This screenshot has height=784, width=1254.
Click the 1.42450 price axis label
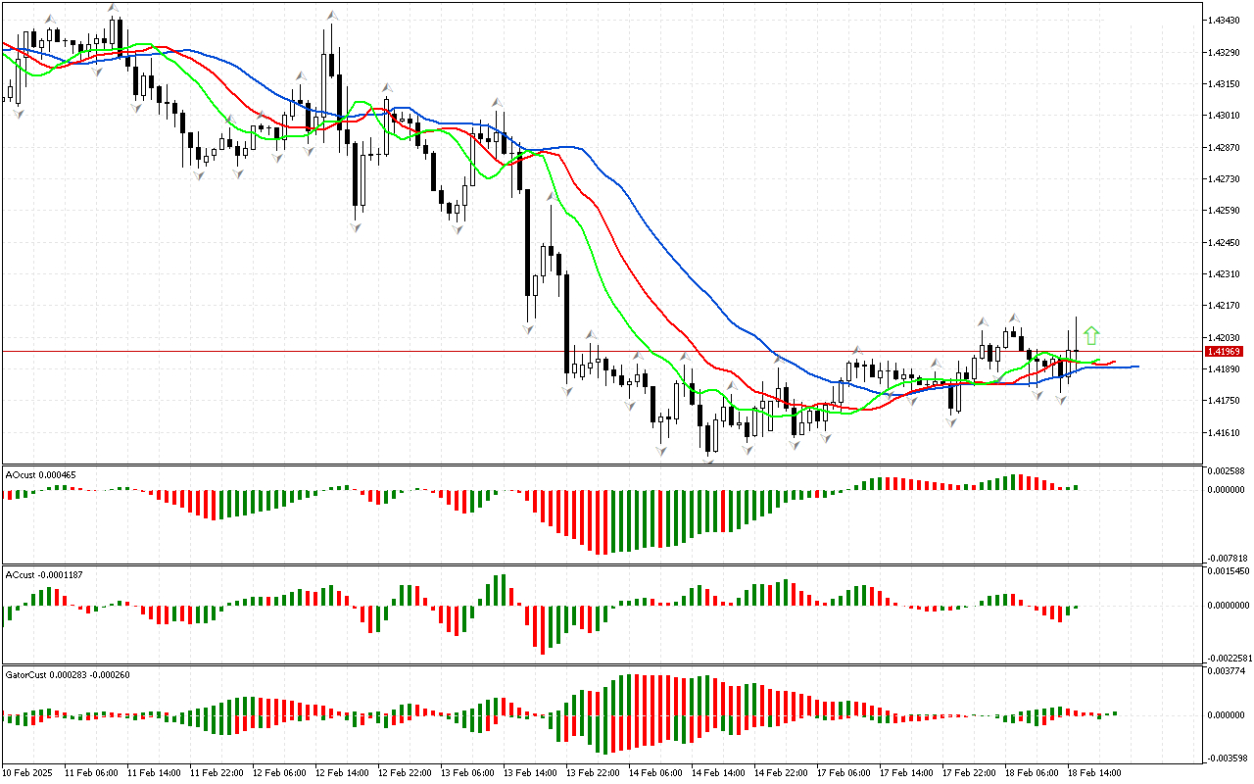(x=1224, y=242)
